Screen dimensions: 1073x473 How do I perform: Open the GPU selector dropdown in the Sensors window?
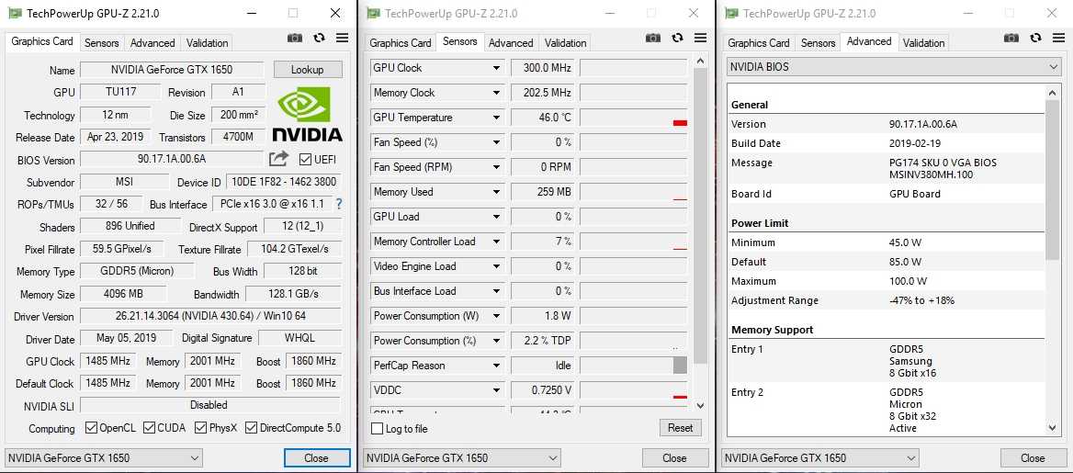(462, 457)
